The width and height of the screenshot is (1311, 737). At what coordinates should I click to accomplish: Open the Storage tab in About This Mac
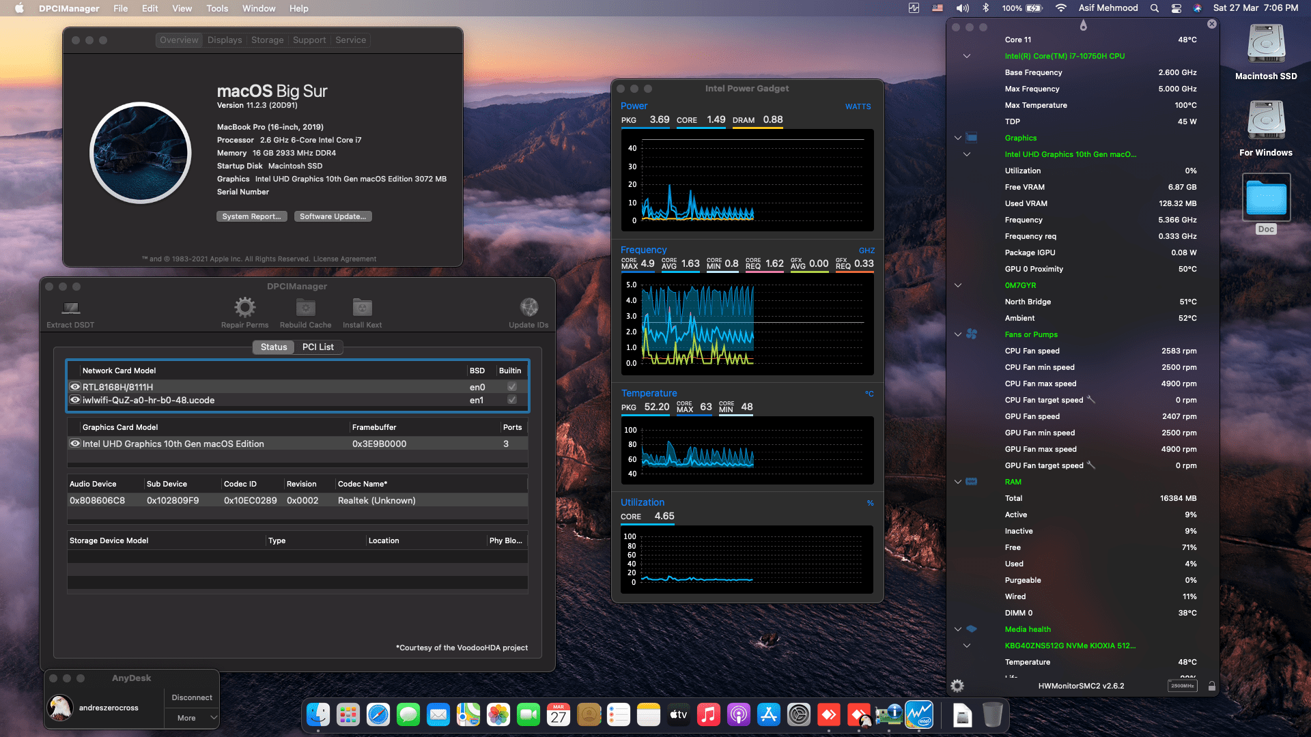click(267, 40)
